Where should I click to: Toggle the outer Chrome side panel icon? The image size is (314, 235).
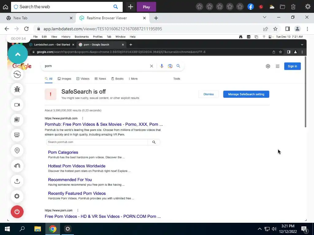pyautogui.click(x=288, y=29)
